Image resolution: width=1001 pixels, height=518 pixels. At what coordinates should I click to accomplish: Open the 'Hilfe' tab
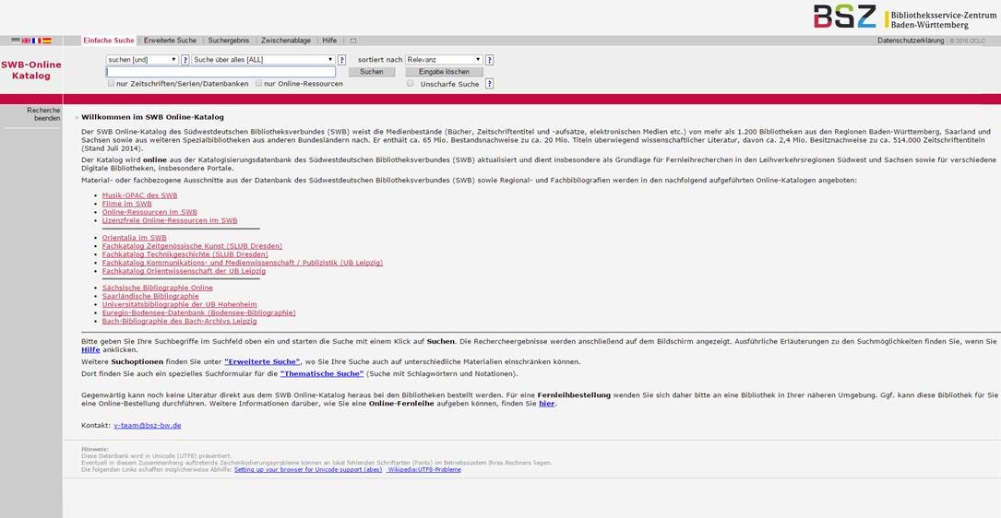[329, 41]
